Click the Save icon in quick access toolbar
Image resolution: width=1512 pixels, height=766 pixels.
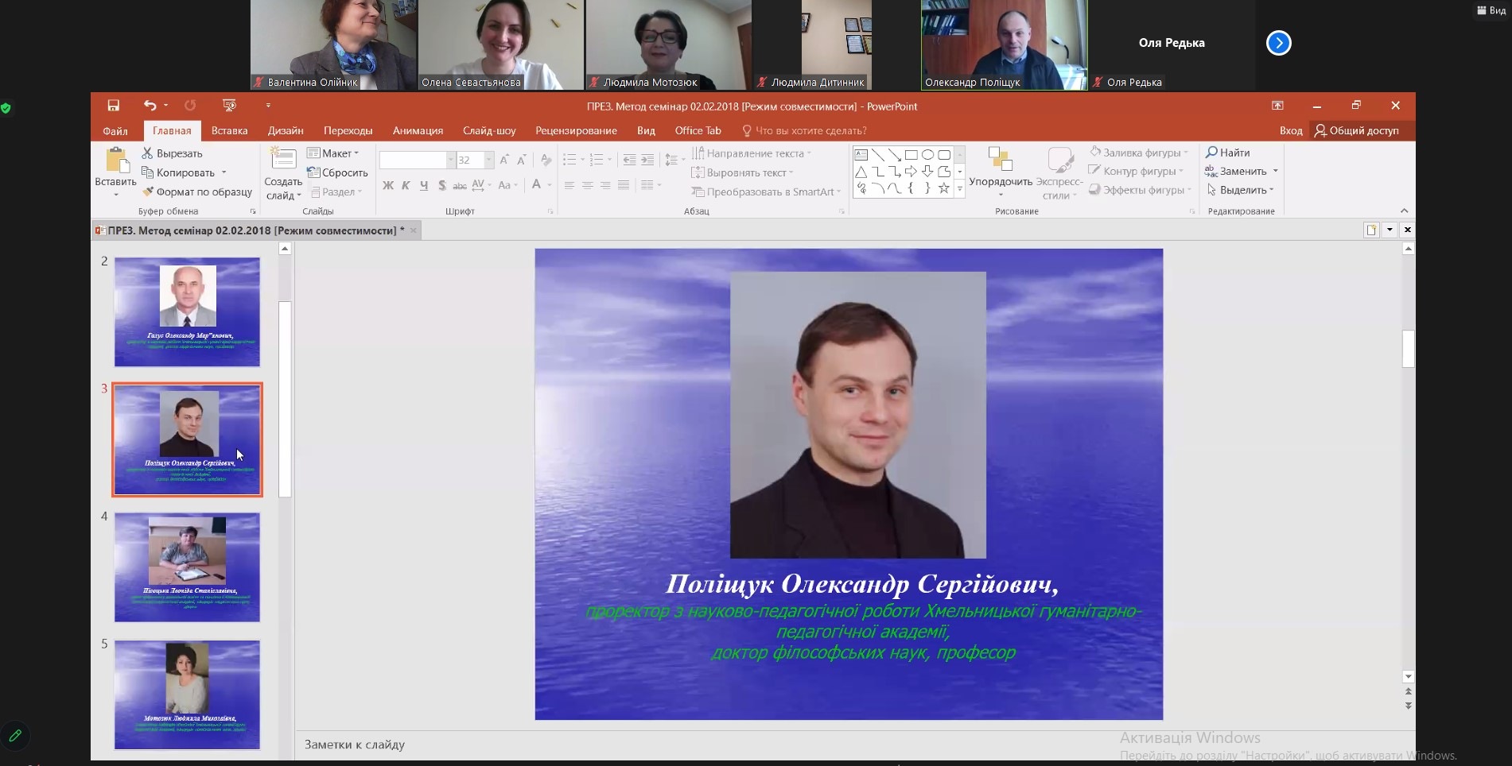coord(114,106)
